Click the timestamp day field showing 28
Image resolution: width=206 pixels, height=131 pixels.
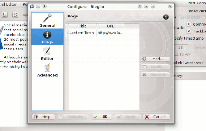[181, 48]
